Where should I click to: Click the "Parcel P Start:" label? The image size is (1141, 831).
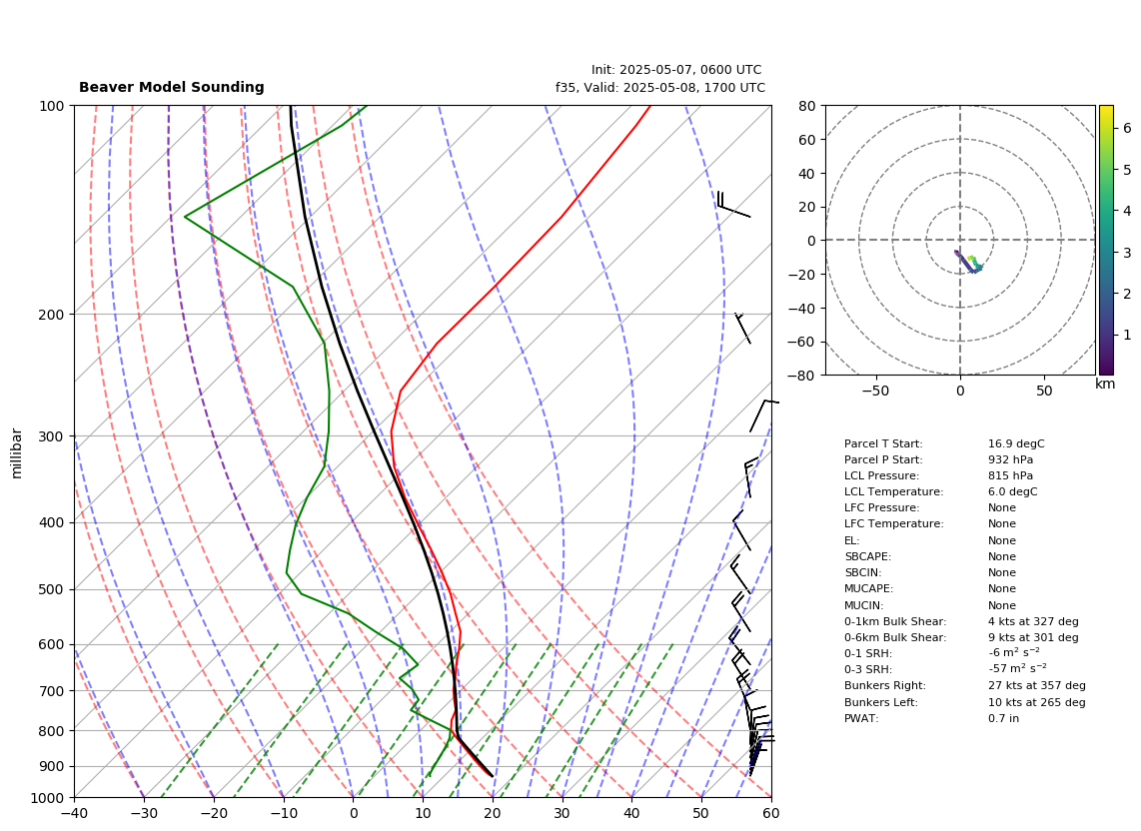coord(883,459)
